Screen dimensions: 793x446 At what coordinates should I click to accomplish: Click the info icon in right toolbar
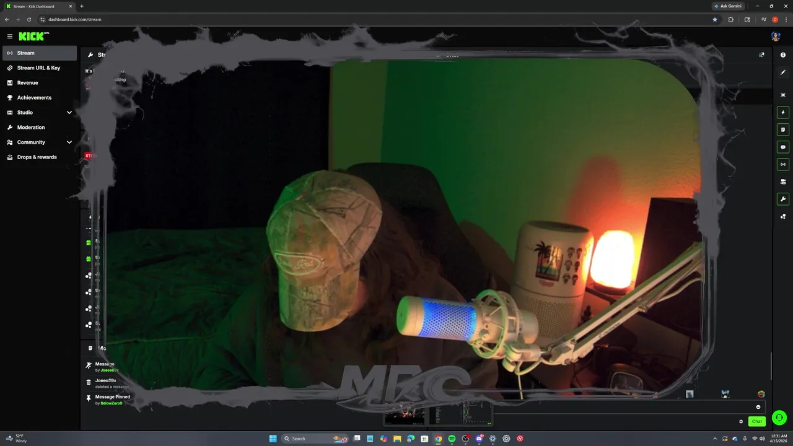click(783, 55)
